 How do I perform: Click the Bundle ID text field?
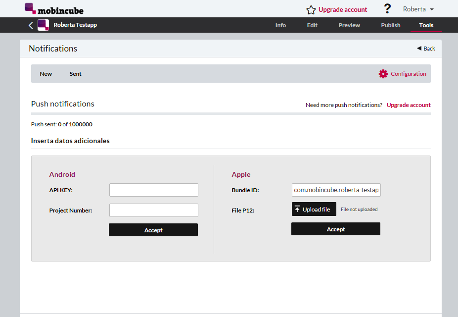click(336, 190)
